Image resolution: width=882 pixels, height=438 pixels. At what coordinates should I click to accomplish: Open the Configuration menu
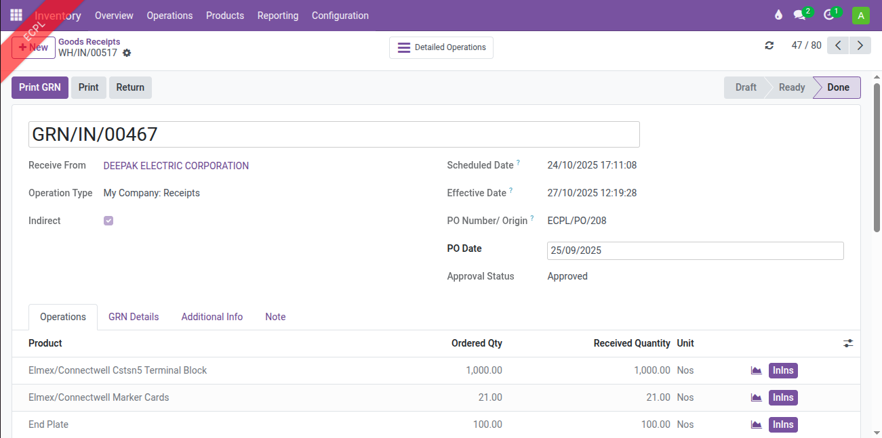(x=340, y=16)
